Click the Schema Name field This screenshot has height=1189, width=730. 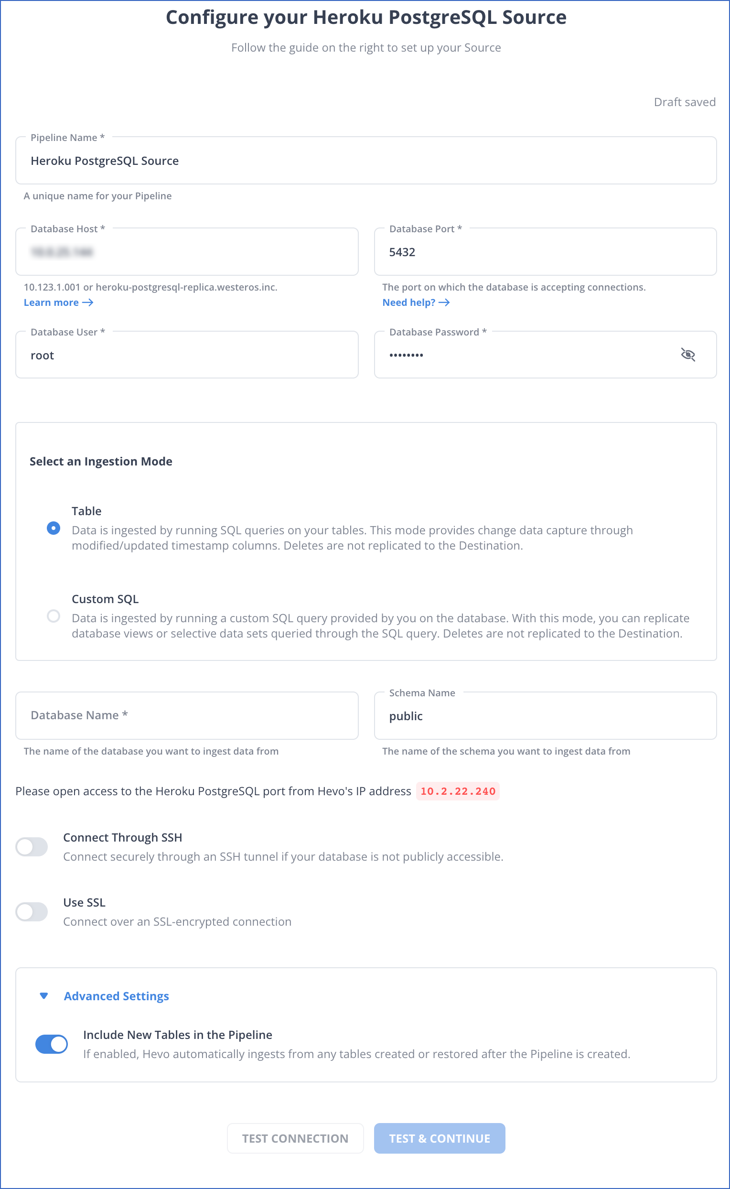pos(546,716)
